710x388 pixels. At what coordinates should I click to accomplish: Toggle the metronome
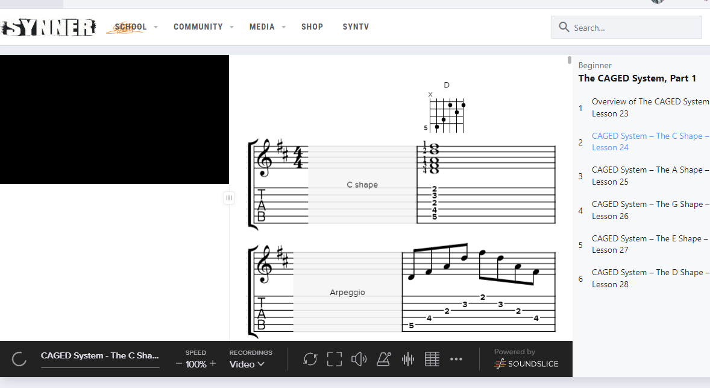point(383,360)
